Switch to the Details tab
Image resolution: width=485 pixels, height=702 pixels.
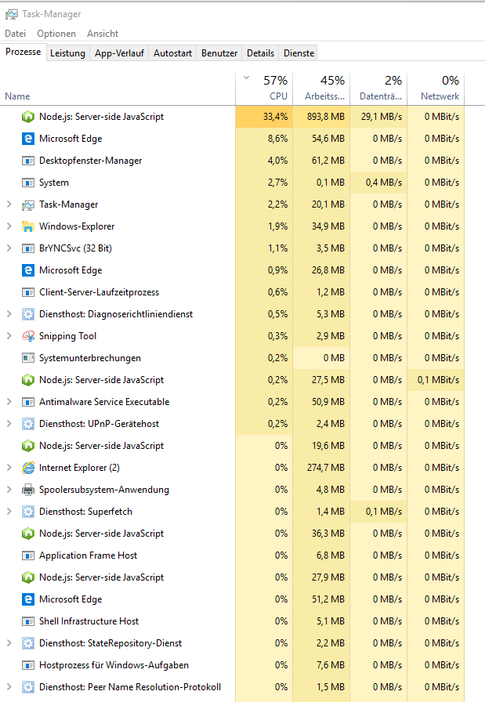click(260, 53)
